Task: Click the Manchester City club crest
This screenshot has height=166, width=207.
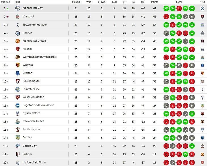Action: coord(18,8)
